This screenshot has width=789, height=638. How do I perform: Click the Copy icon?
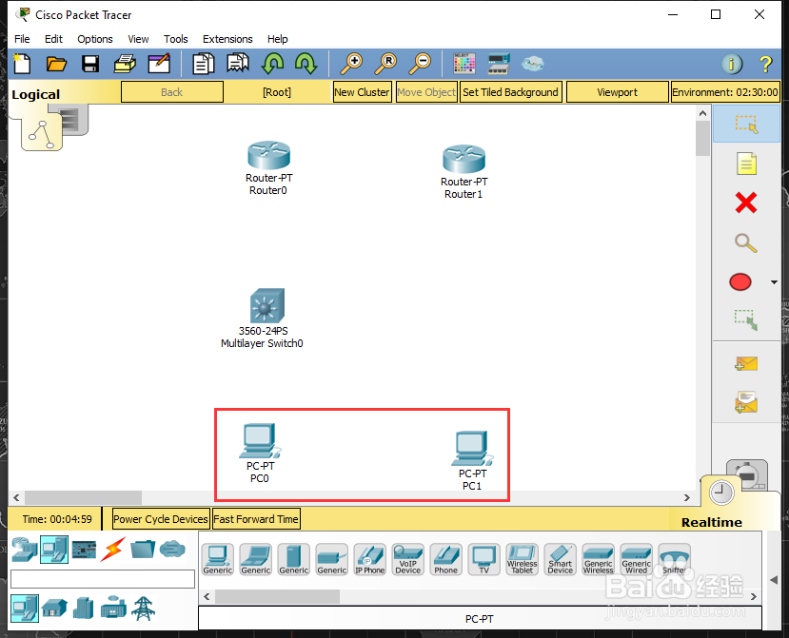[x=204, y=64]
